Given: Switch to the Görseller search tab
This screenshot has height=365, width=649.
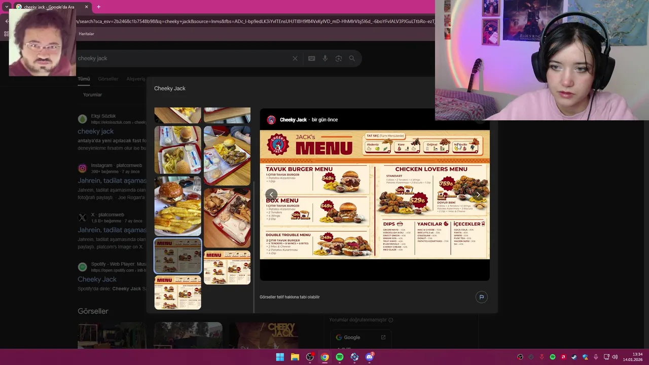Looking at the screenshot, I should pyautogui.click(x=108, y=79).
